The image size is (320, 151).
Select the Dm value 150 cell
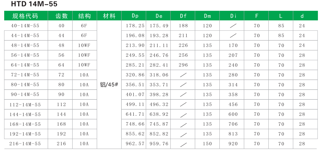coord(207,144)
